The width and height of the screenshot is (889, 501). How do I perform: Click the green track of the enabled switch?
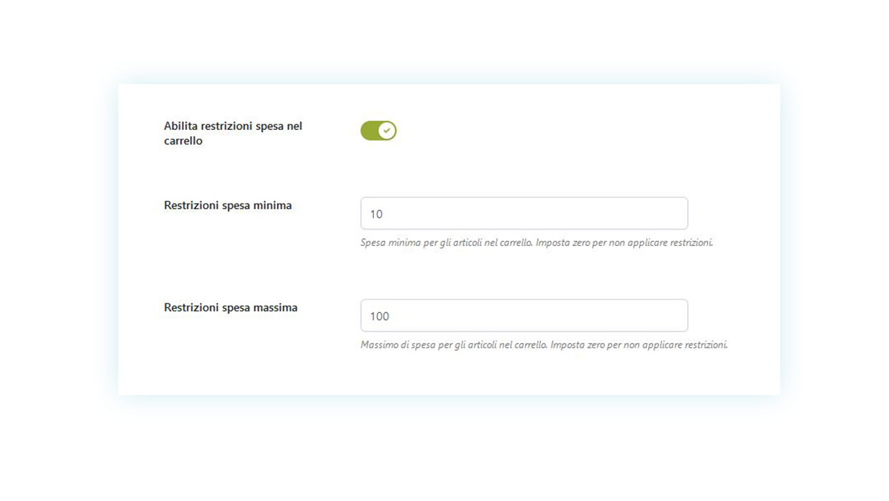[x=369, y=131]
